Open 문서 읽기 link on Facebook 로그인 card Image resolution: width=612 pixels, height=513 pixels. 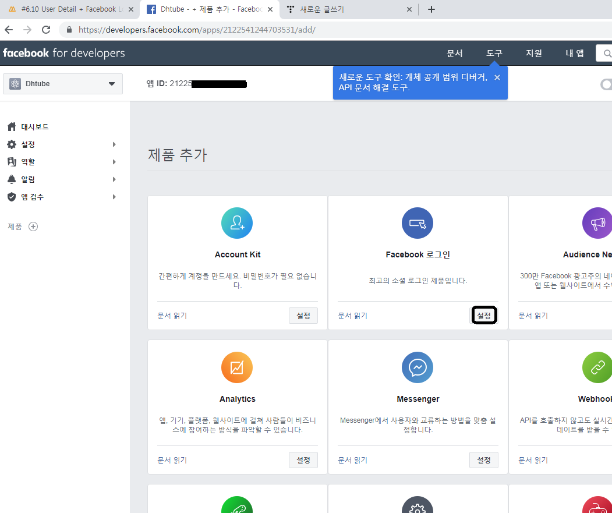pos(352,316)
